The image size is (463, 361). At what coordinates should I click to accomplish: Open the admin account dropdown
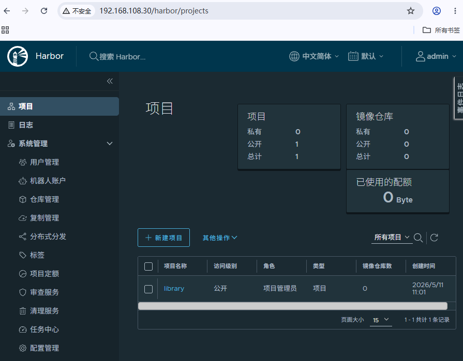[x=436, y=56]
